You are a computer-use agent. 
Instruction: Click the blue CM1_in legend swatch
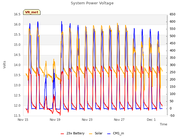[109, 134]
